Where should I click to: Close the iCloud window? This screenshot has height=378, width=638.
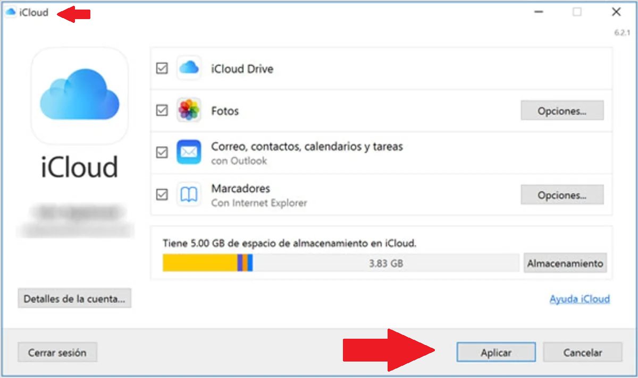pos(616,12)
